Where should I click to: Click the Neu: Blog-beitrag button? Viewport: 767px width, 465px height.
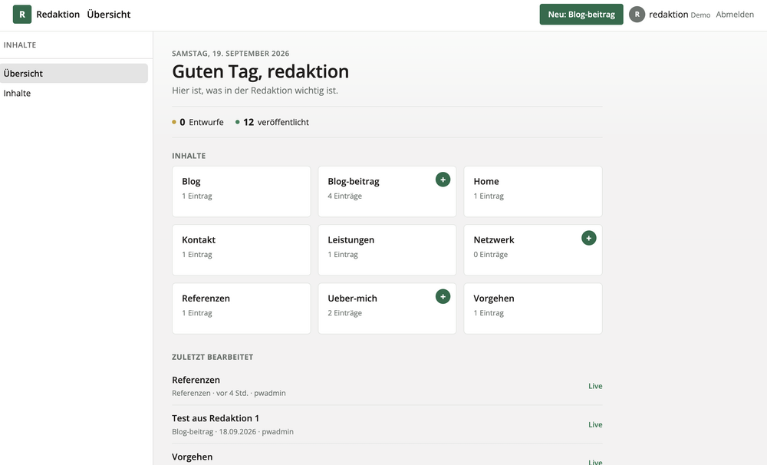coord(581,15)
